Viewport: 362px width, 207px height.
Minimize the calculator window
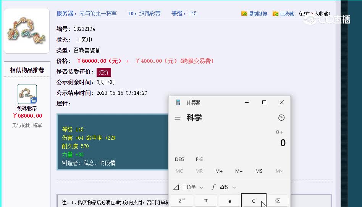(x=247, y=102)
